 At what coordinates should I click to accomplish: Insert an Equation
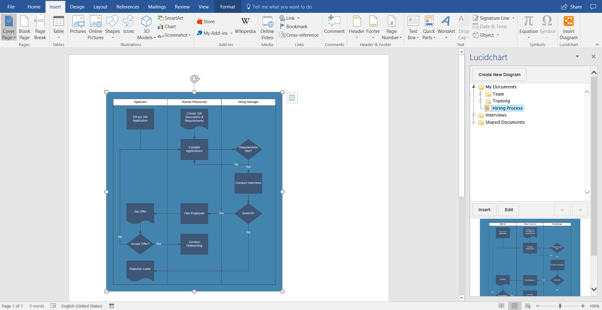tap(529, 28)
